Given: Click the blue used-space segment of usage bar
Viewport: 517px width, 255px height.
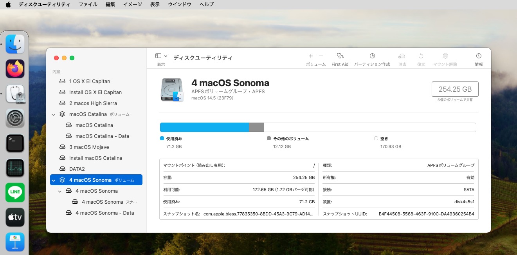Looking at the screenshot, I should coord(204,127).
